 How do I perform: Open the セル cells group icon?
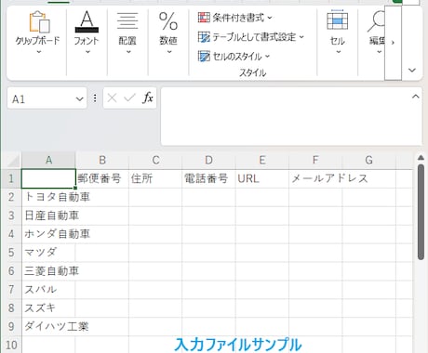pyautogui.click(x=338, y=20)
